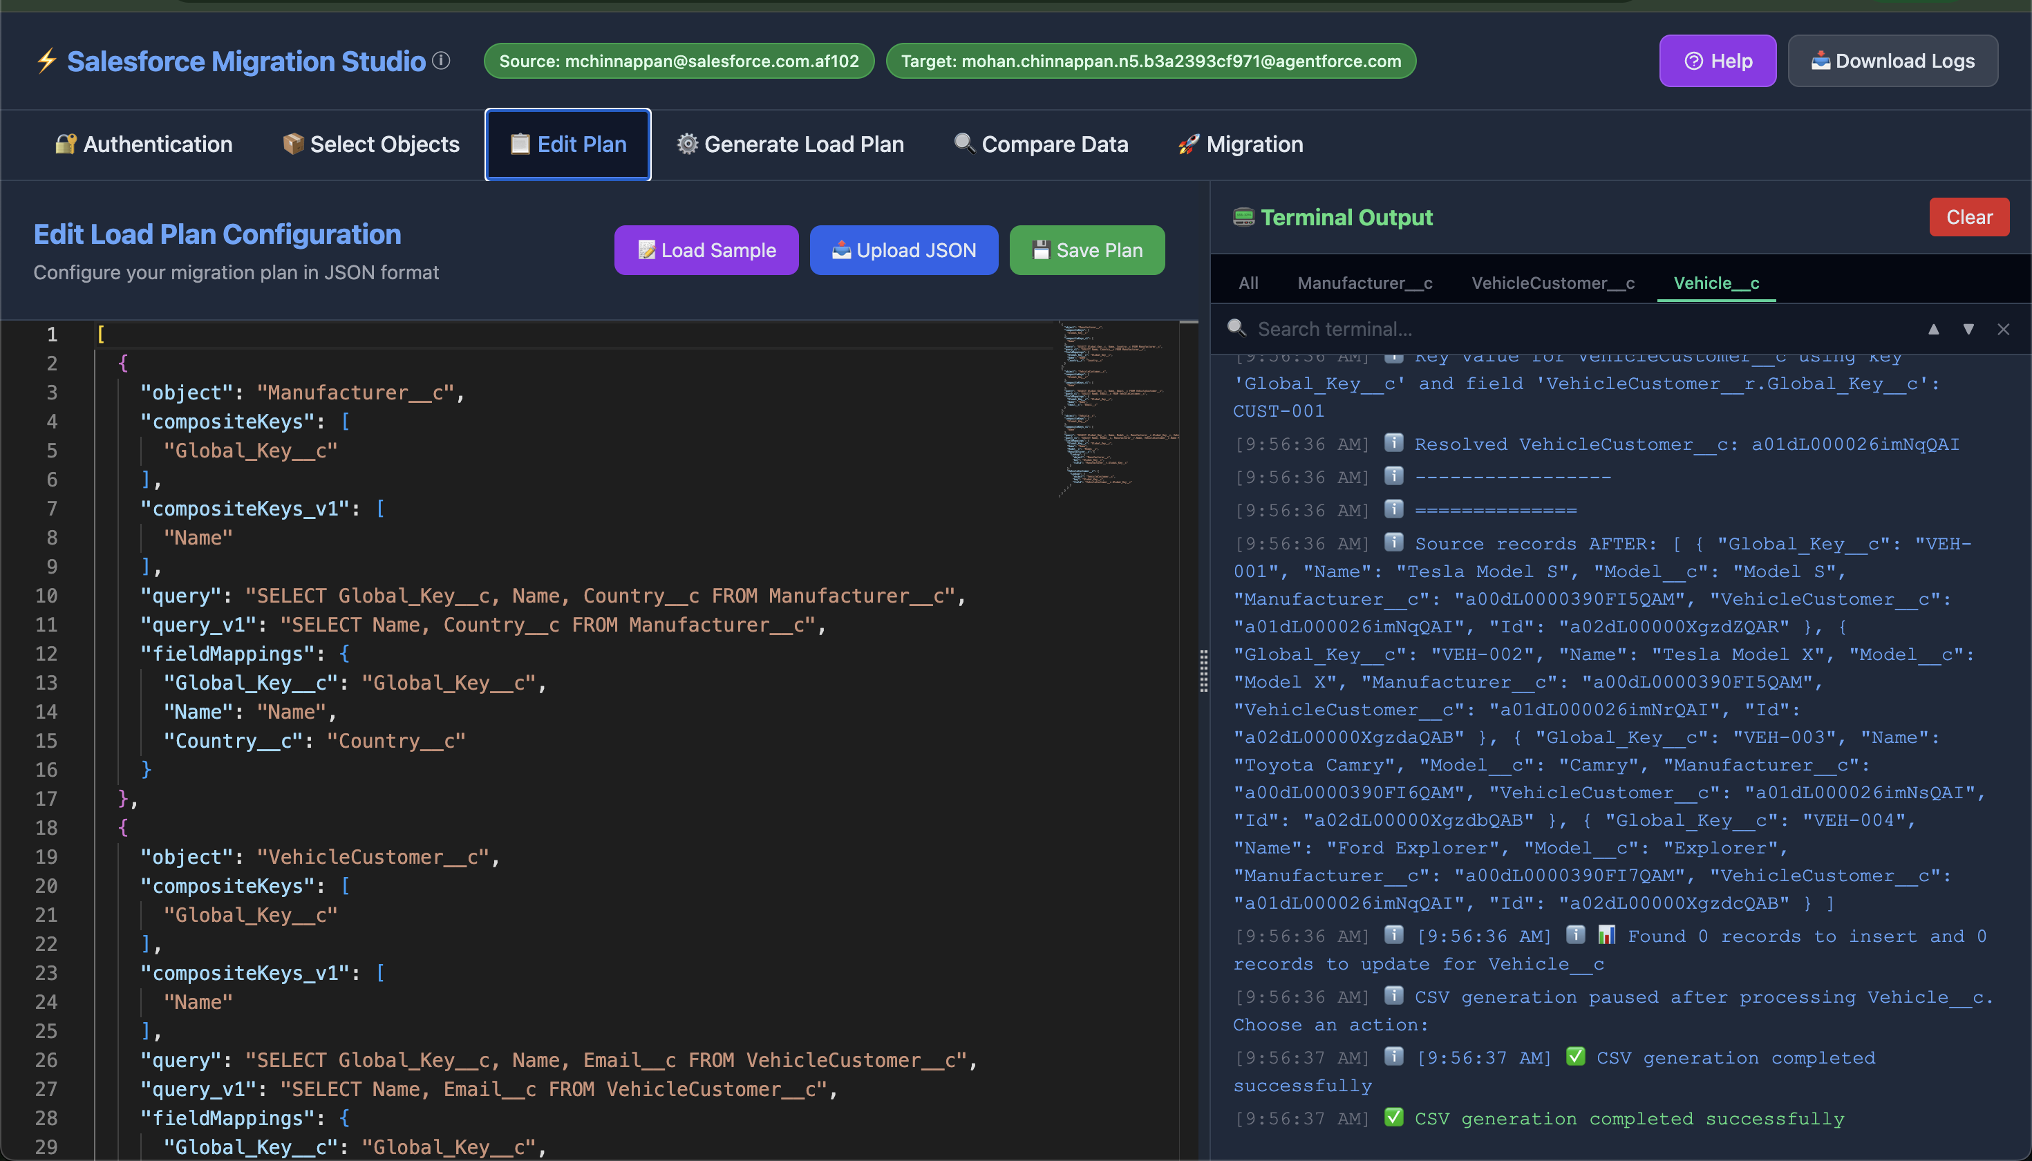Click the panel splitter grip handle
Viewport: 2032px width, 1161px height.
[1204, 670]
